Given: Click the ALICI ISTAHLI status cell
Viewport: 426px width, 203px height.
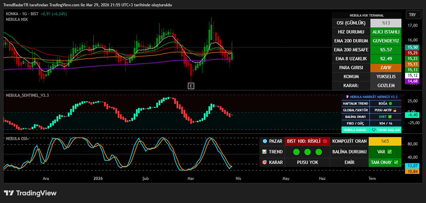Looking at the screenshot, I should (386, 32).
